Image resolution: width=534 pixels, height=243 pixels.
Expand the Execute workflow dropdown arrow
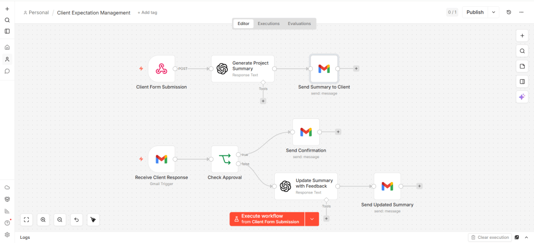(x=312, y=219)
